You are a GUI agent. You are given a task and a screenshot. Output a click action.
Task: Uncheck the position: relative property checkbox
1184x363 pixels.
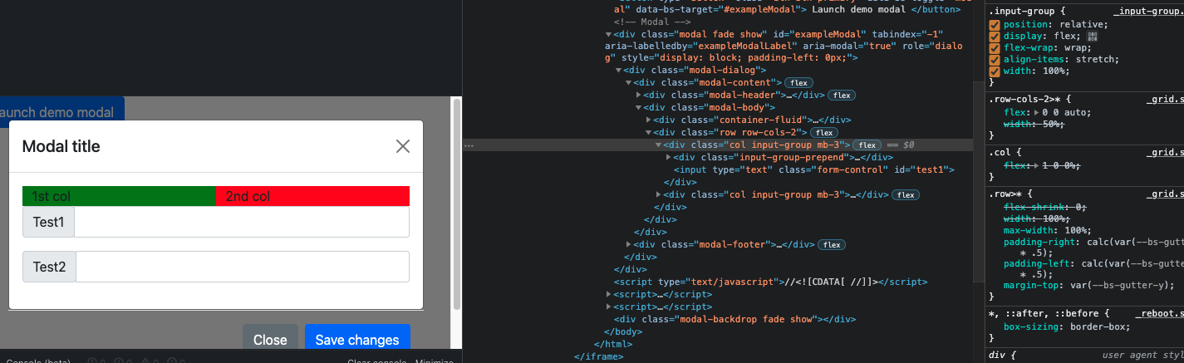click(995, 25)
